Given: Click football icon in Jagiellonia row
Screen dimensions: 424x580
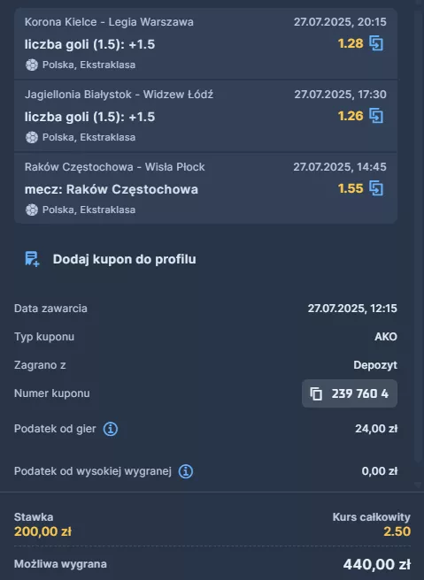Looking at the screenshot, I should [x=32, y=137].
